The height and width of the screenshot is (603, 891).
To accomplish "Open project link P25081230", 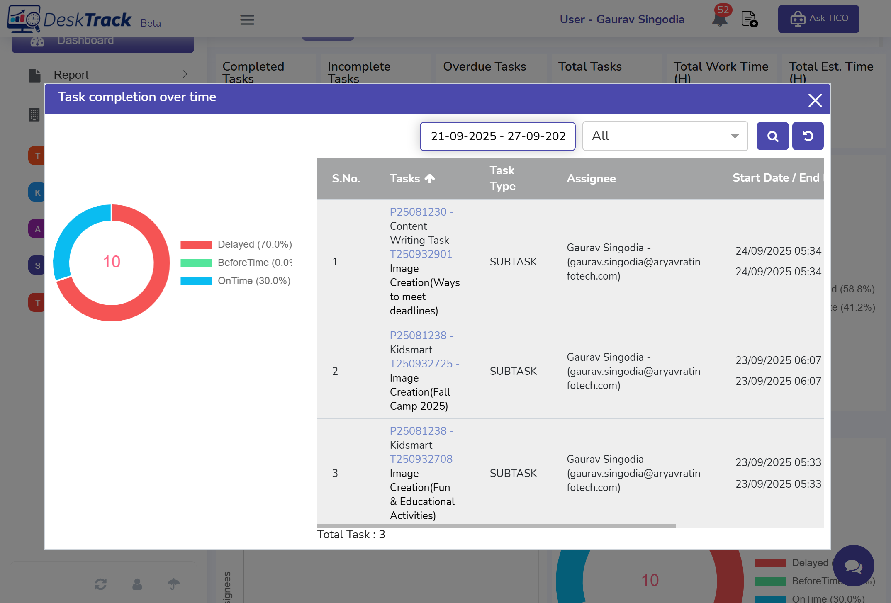I will tap(418, 212).
